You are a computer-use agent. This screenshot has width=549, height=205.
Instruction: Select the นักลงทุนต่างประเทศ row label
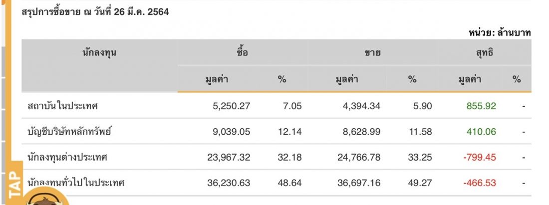click(x=67, y=158)
